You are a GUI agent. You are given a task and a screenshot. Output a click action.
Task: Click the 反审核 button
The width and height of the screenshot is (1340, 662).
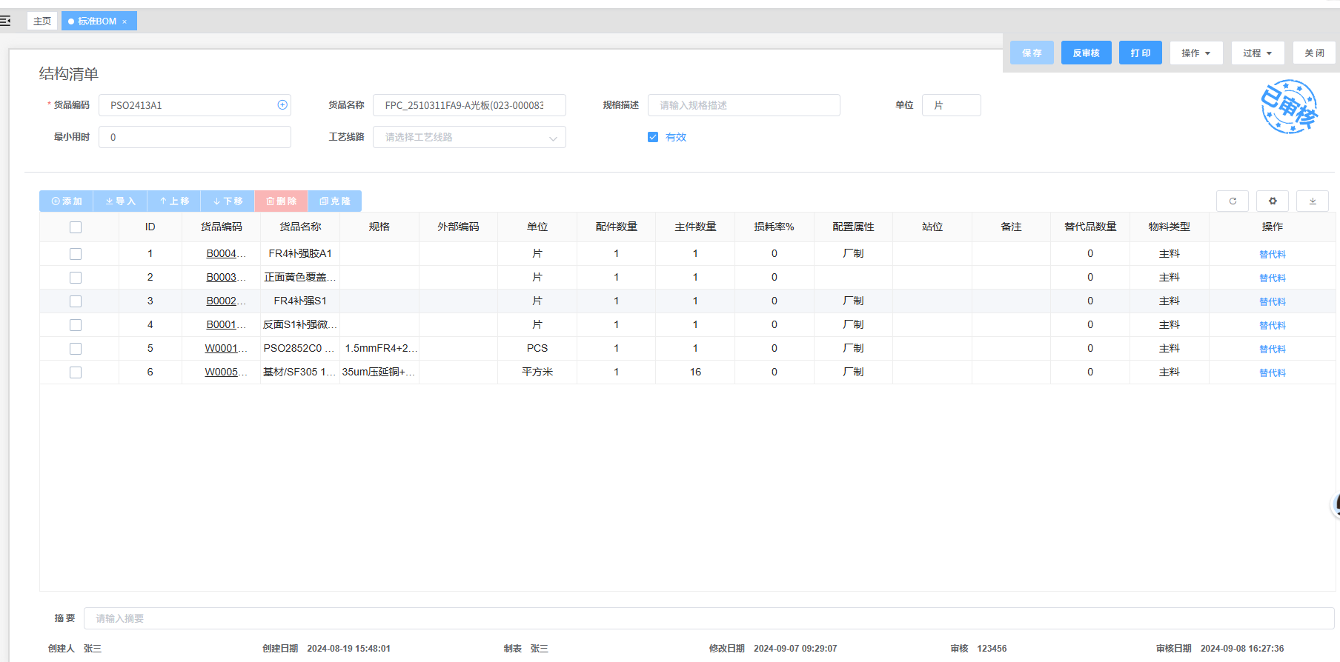[x=1086, y=53]
